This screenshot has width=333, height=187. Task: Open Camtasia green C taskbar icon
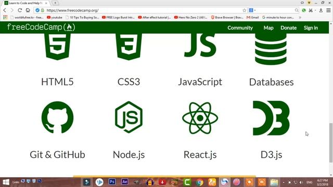[x=187, y=182]
